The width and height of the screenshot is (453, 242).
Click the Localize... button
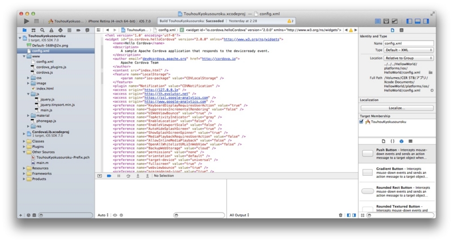point(397,108)
